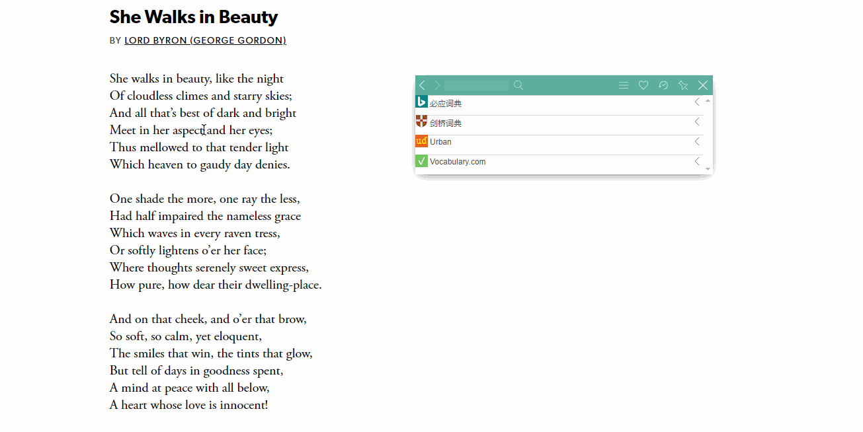Click the scrollbar up arrow in dictionary list
This screenshot has height=432, width=863.
click(708, 101)
